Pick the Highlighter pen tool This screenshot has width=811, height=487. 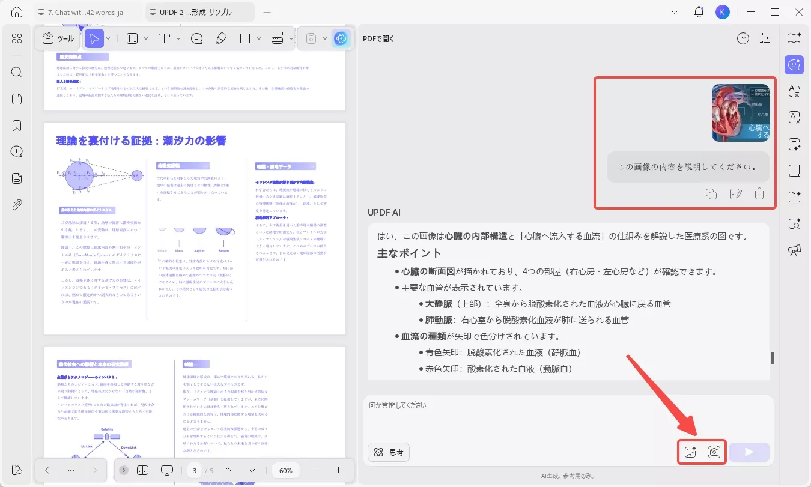[x=221, y=38]
